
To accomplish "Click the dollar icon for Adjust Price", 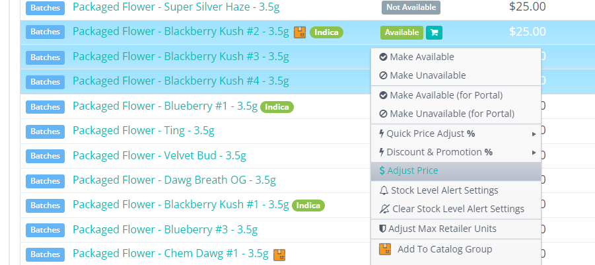I will tap(382, 170).
